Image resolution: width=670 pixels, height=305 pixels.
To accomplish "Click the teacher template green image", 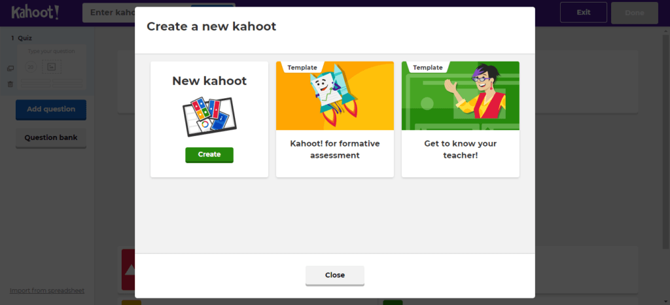I will click(x=460, y=96).
